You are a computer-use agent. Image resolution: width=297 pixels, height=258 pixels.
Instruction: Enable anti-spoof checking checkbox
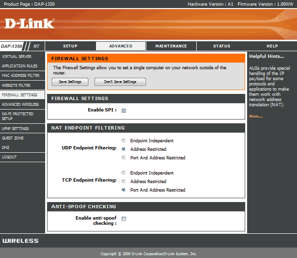click(124, 219)
